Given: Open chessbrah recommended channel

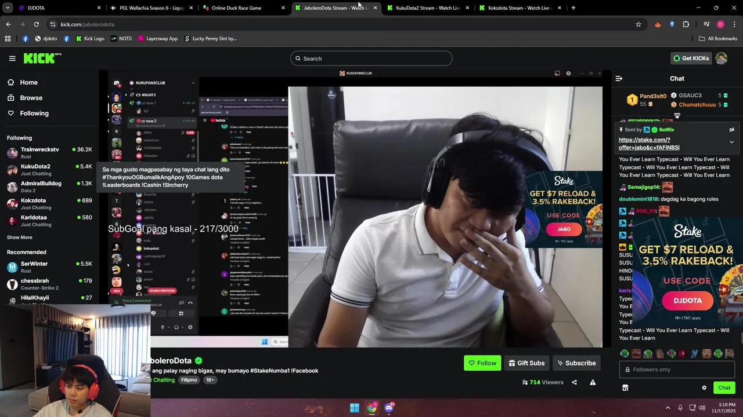Looking at the screenshot, I should click(x=49, y=284).
